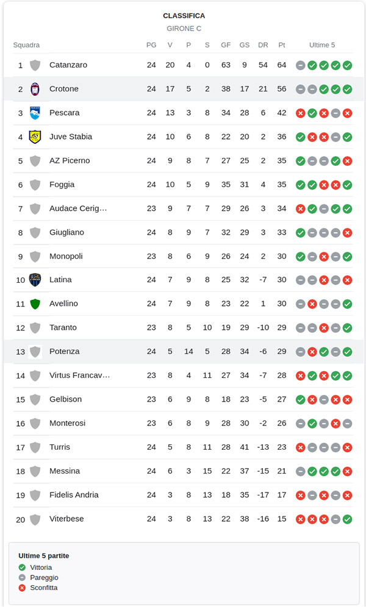The width and height of the screenshot is (366, 607).
Task: Open the Foggia team name link
Action: click(62, 185)
